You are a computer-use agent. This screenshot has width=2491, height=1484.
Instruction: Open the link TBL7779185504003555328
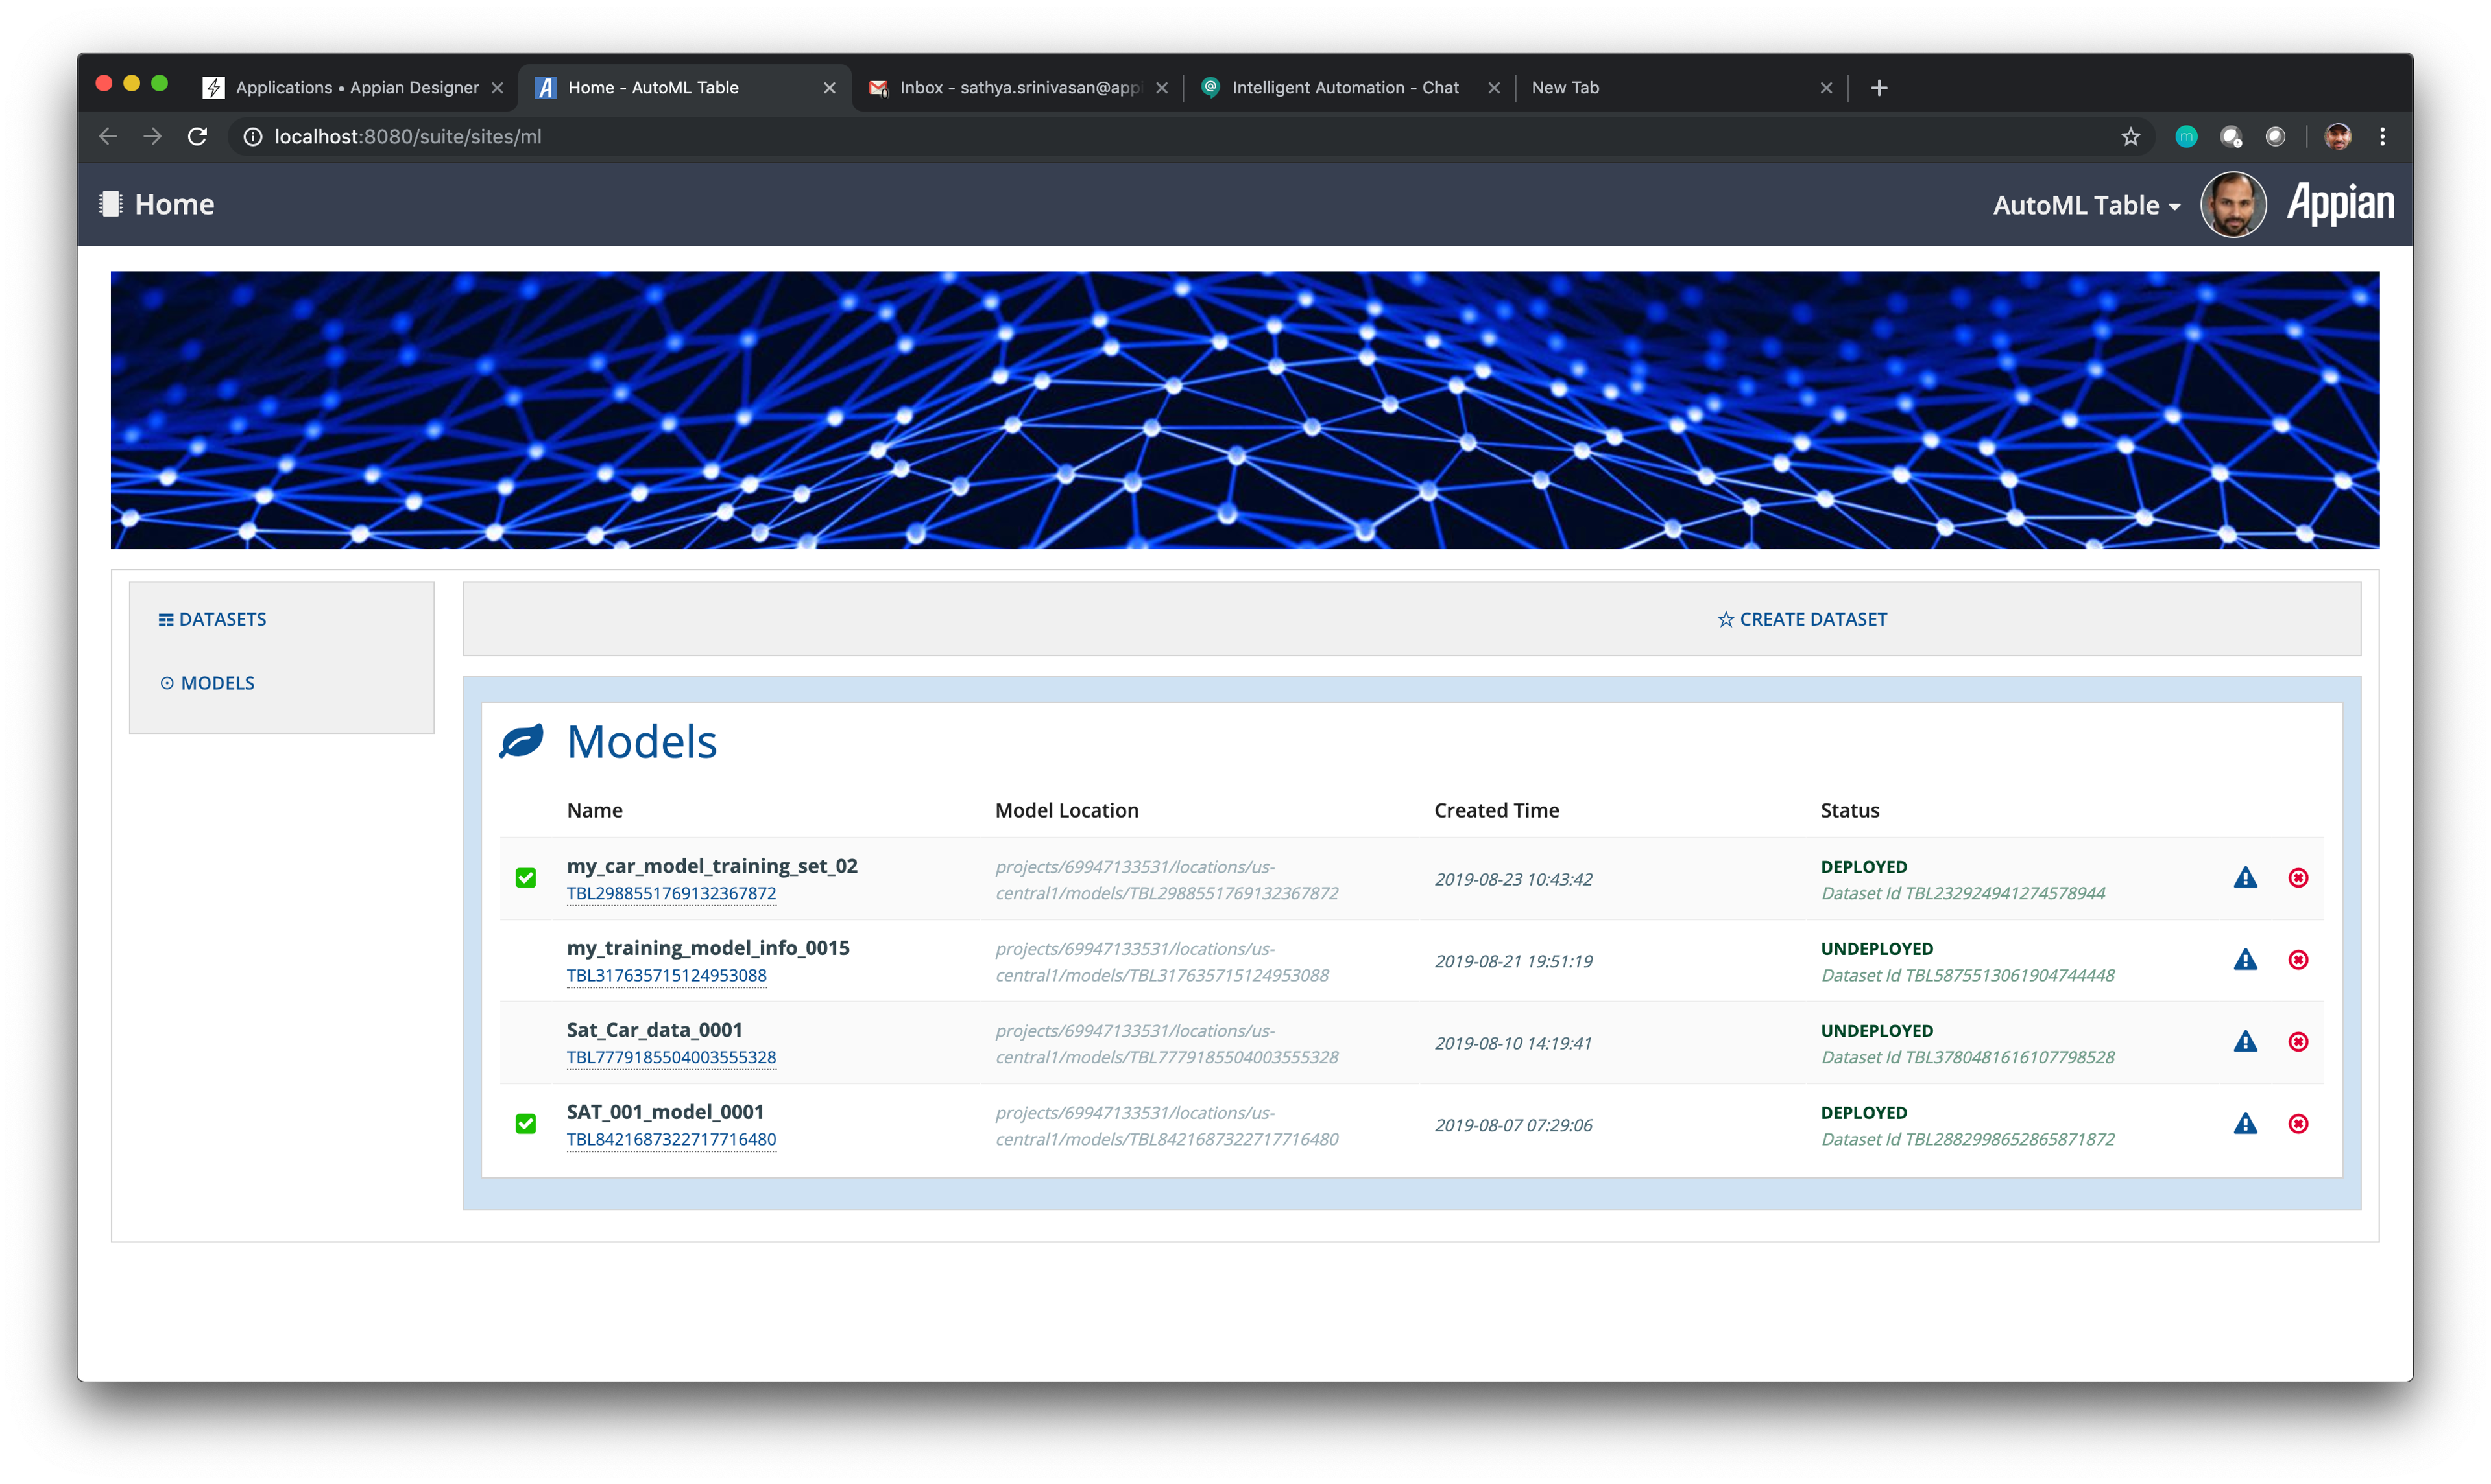671,1057
